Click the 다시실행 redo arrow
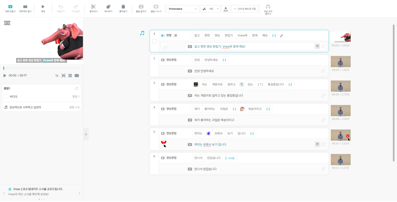The height and width of the screenshot is (202, 397). [75, 7]
